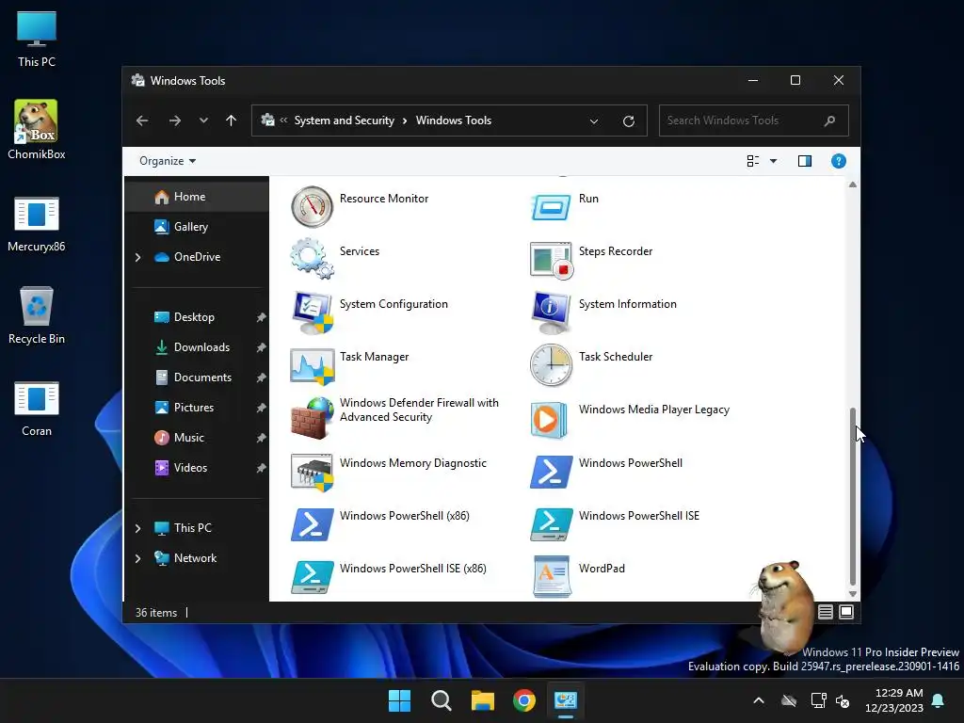Select the WordPad icon
Screen dimensions: 964x723
pos(552,577)
